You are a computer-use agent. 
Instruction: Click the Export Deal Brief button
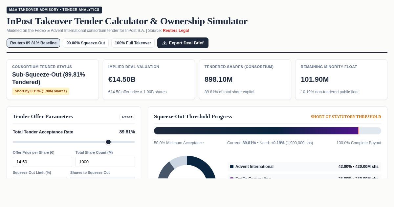click(x=183, y=43)
